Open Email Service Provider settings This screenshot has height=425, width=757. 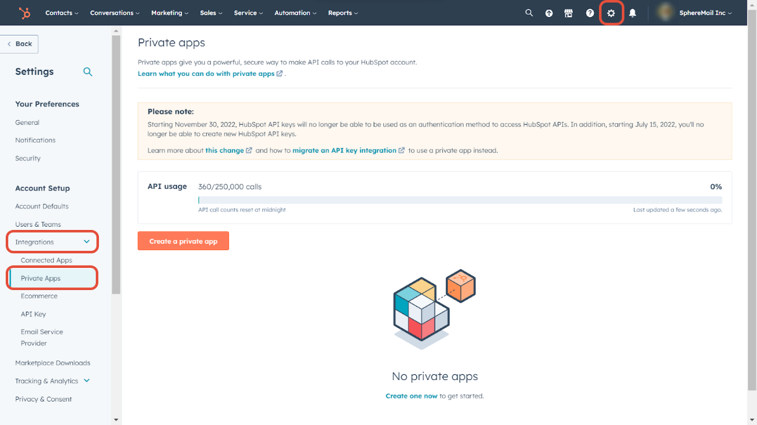41,338
